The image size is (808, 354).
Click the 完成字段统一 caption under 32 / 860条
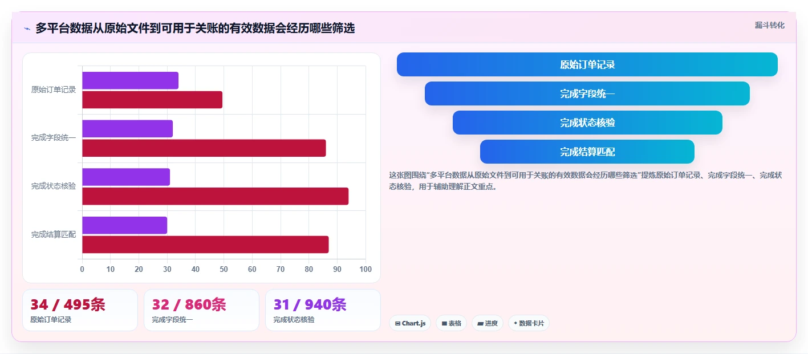point(172,320)
